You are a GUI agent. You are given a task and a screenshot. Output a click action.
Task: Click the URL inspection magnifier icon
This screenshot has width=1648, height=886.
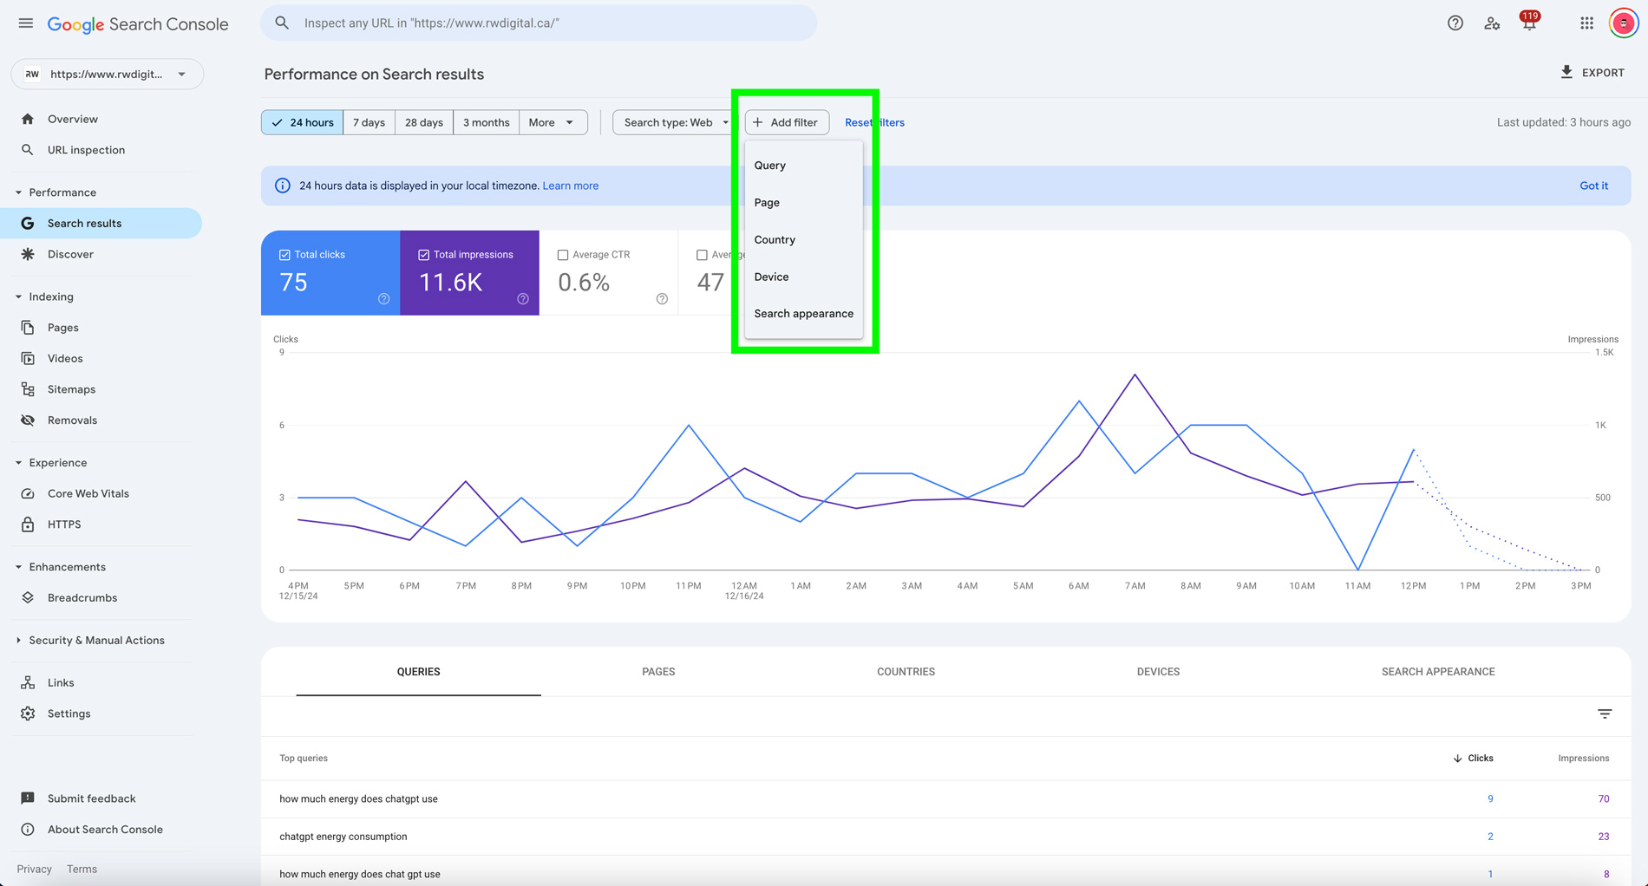point(28,150)
